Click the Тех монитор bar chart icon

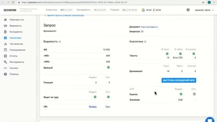tap(5, 44)
